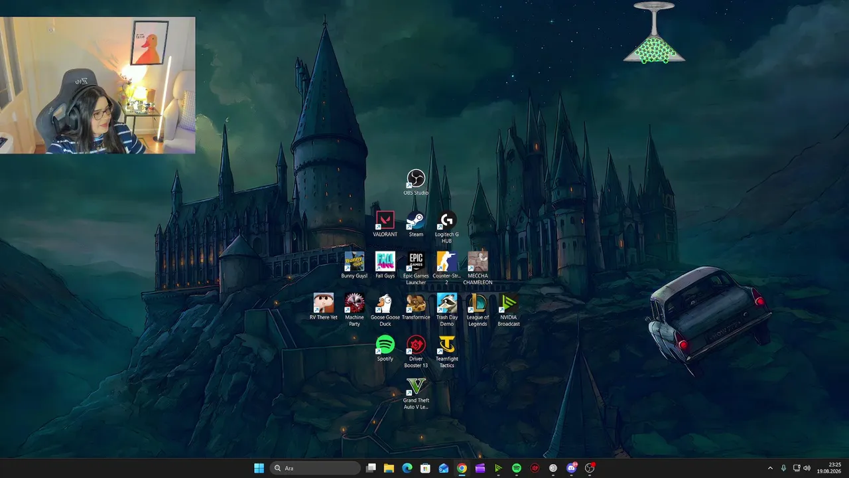Screen dimensions: 849x478
Task: Click the Teamfight Tactics desktop shortcut
Action: (x=447, y=351)
